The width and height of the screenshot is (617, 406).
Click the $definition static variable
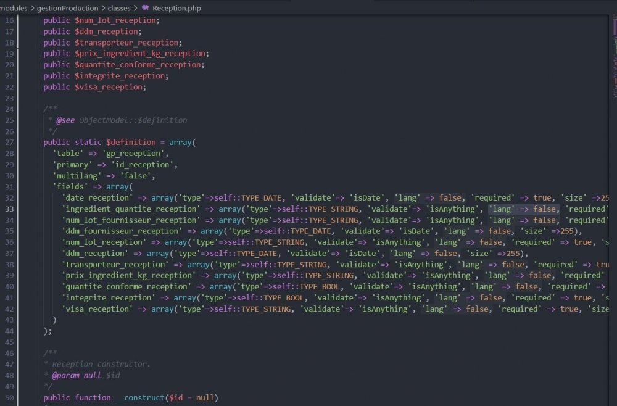point(131,143)
